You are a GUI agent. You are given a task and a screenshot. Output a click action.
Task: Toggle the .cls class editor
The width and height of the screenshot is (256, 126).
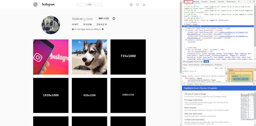[221, 68]
